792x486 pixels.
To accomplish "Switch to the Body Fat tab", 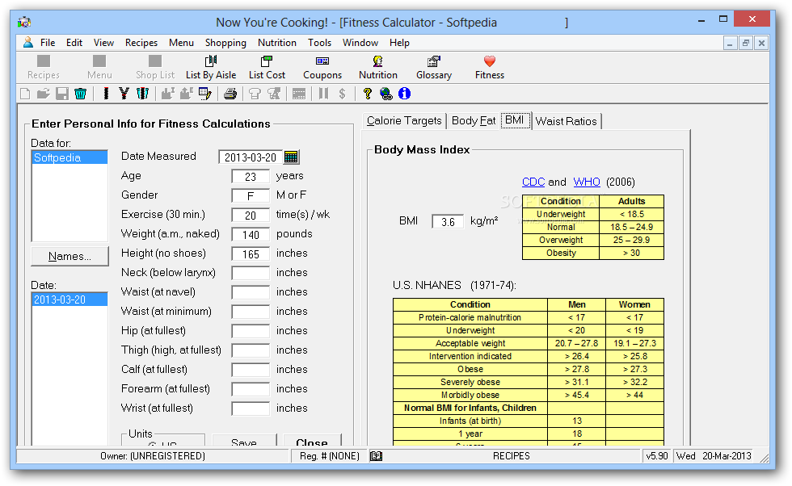I will (474, 121).
